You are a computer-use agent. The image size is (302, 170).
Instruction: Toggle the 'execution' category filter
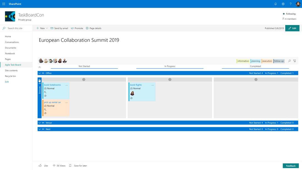[267, 61]
